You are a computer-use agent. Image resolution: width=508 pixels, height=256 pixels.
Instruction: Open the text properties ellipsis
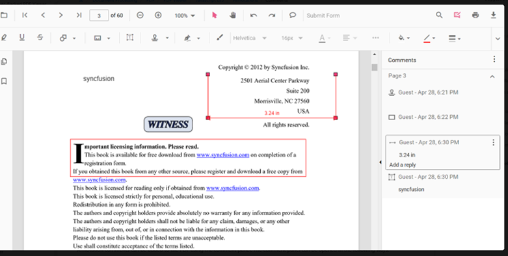point(375,38)
